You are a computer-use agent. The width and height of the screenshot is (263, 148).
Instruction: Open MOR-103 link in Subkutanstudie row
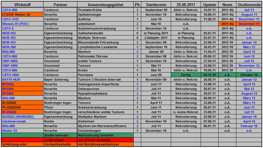pos(9,33)
